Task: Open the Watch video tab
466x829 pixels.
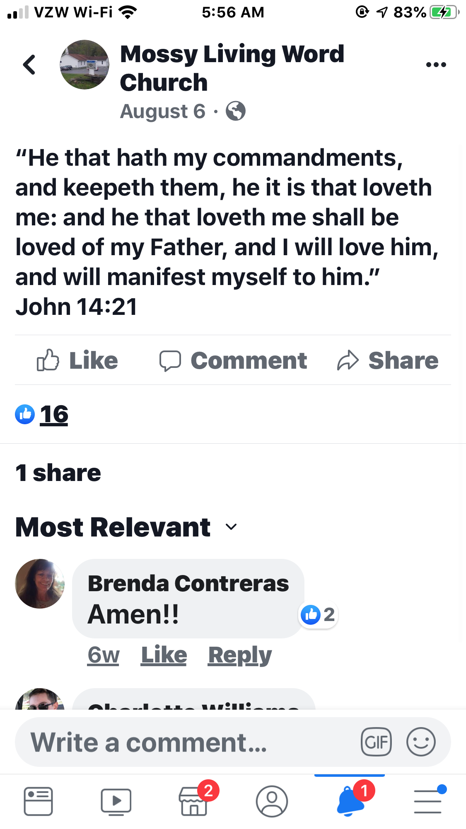Action: coord(116,801)
